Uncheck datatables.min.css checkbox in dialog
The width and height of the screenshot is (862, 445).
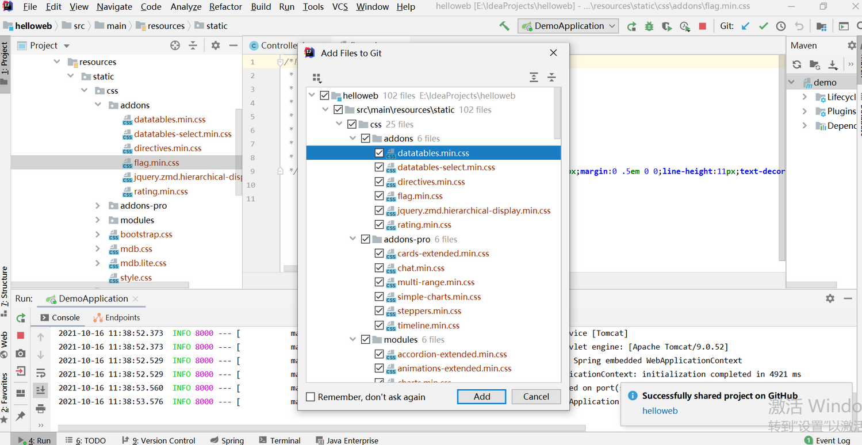point(379,153)
